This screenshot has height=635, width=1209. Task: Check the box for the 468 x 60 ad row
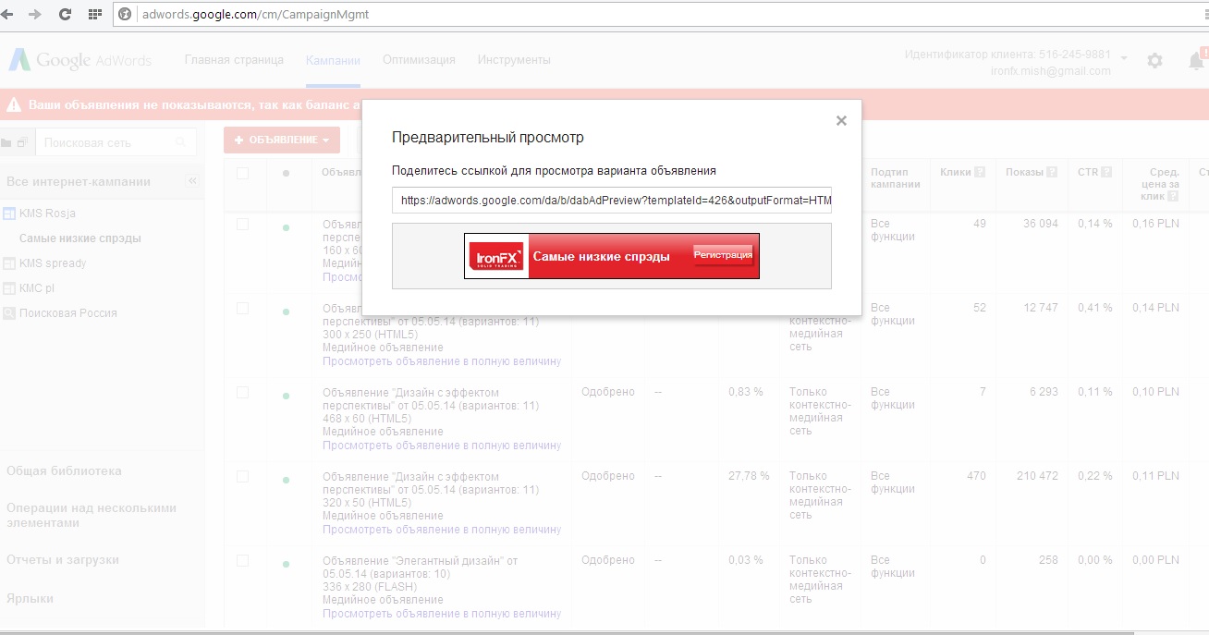tap(242, 392)
